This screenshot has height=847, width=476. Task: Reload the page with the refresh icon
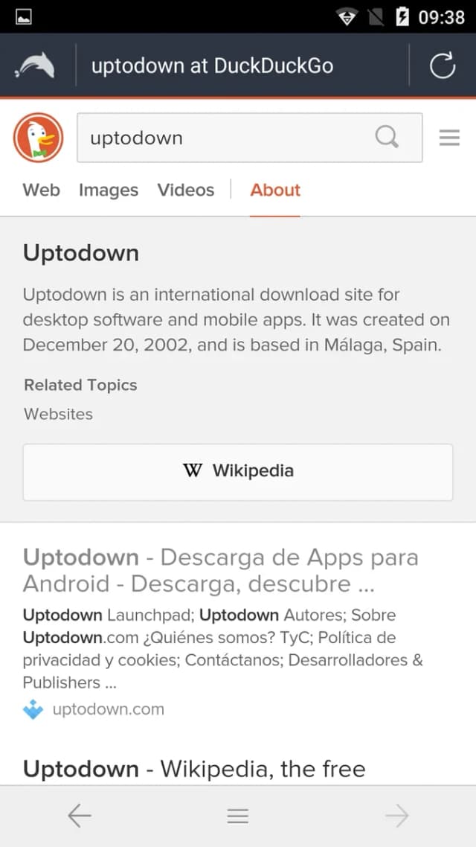(x=443, y=66)
